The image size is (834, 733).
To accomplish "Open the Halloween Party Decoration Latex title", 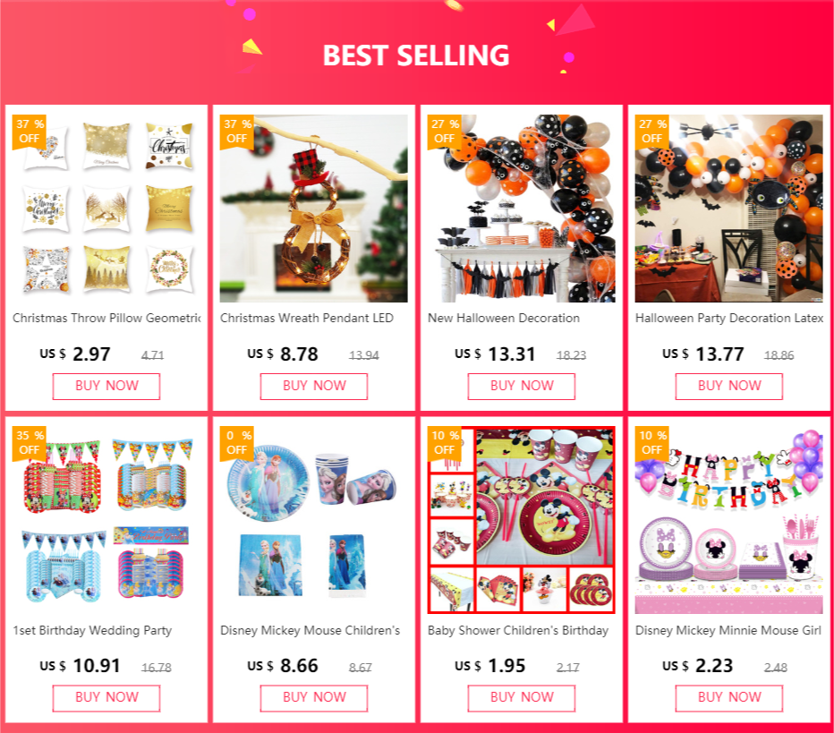I will click(729, 318).
